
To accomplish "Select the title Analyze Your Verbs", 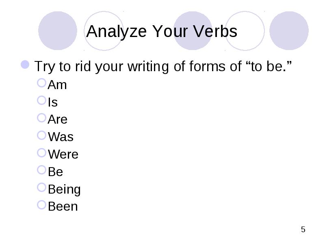I will (x=162, y=31).
